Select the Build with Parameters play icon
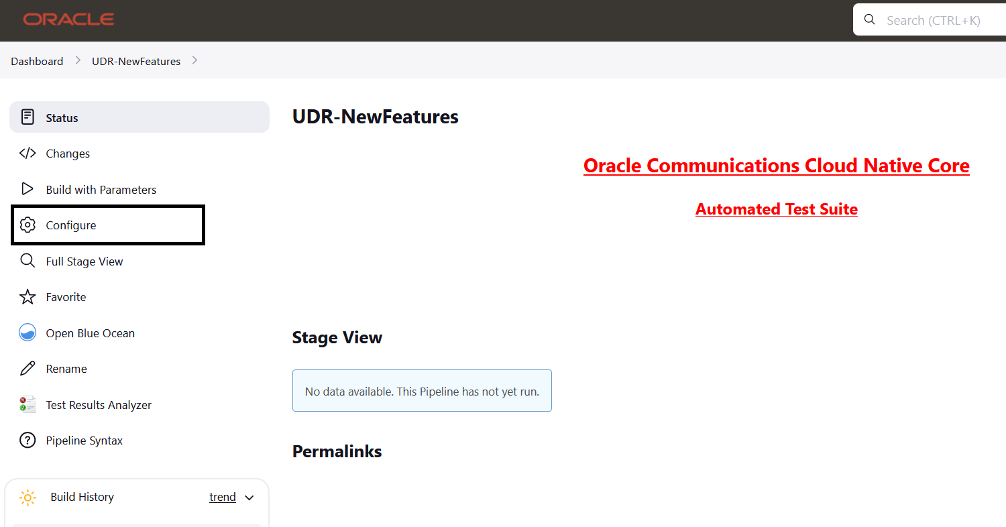Image resolution: width=1006 pixels, height=527 pixels. [x=27, y=188]
